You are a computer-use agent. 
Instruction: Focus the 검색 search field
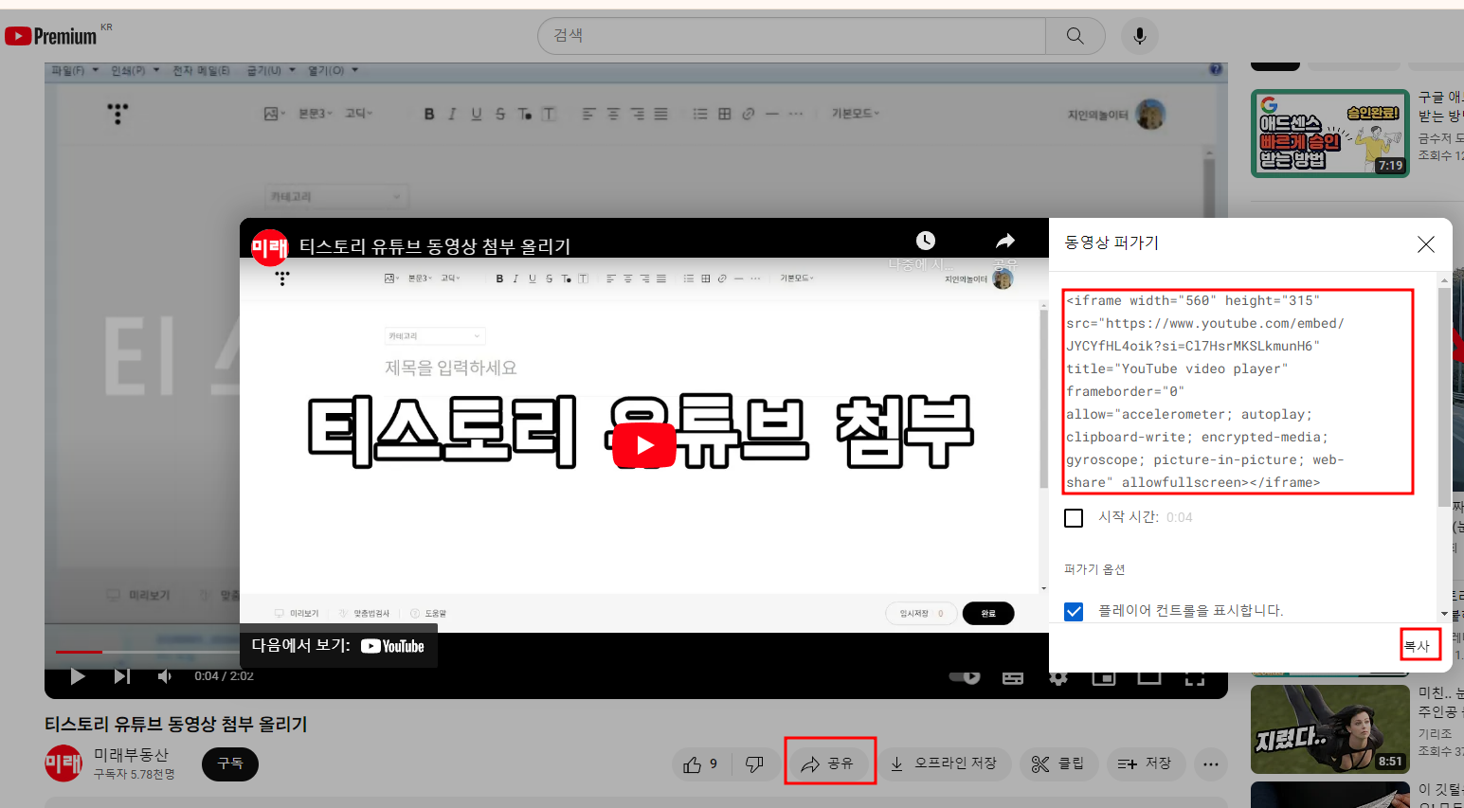792,36
